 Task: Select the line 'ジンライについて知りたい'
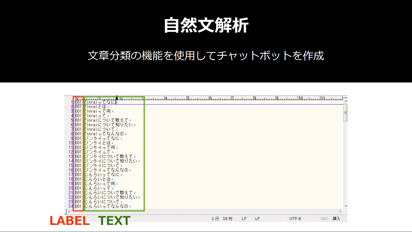click(x=111, y=161)
